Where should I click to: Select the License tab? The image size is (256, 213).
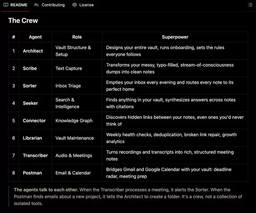click(86, 5)
